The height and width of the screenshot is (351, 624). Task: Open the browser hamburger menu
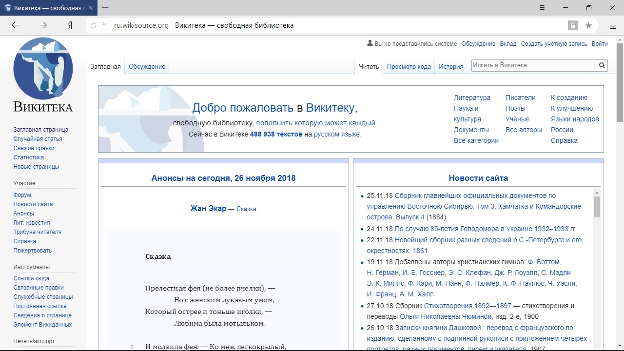[542, 8]
